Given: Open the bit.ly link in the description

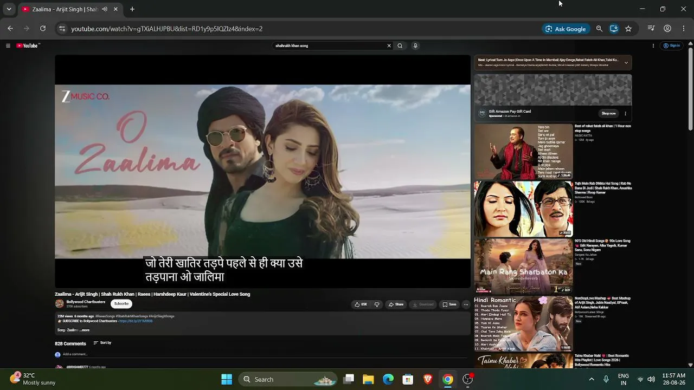Looking at the screenshot, I should (136, 321).
